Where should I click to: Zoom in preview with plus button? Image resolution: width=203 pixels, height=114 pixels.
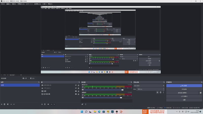(x=8, y=75)
